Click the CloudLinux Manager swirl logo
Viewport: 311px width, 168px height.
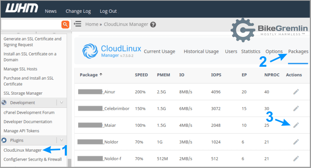[x=90, y=51]
